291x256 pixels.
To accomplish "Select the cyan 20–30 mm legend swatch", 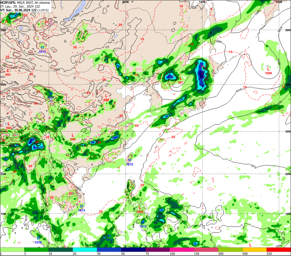I will (85, 250).
